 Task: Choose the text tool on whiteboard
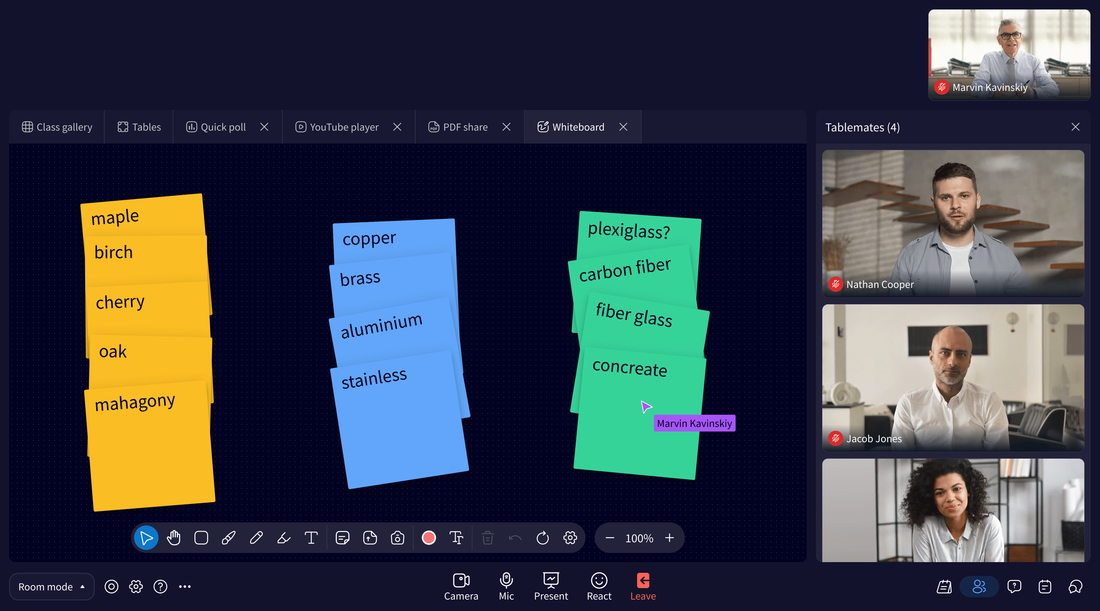coord(311,538)
